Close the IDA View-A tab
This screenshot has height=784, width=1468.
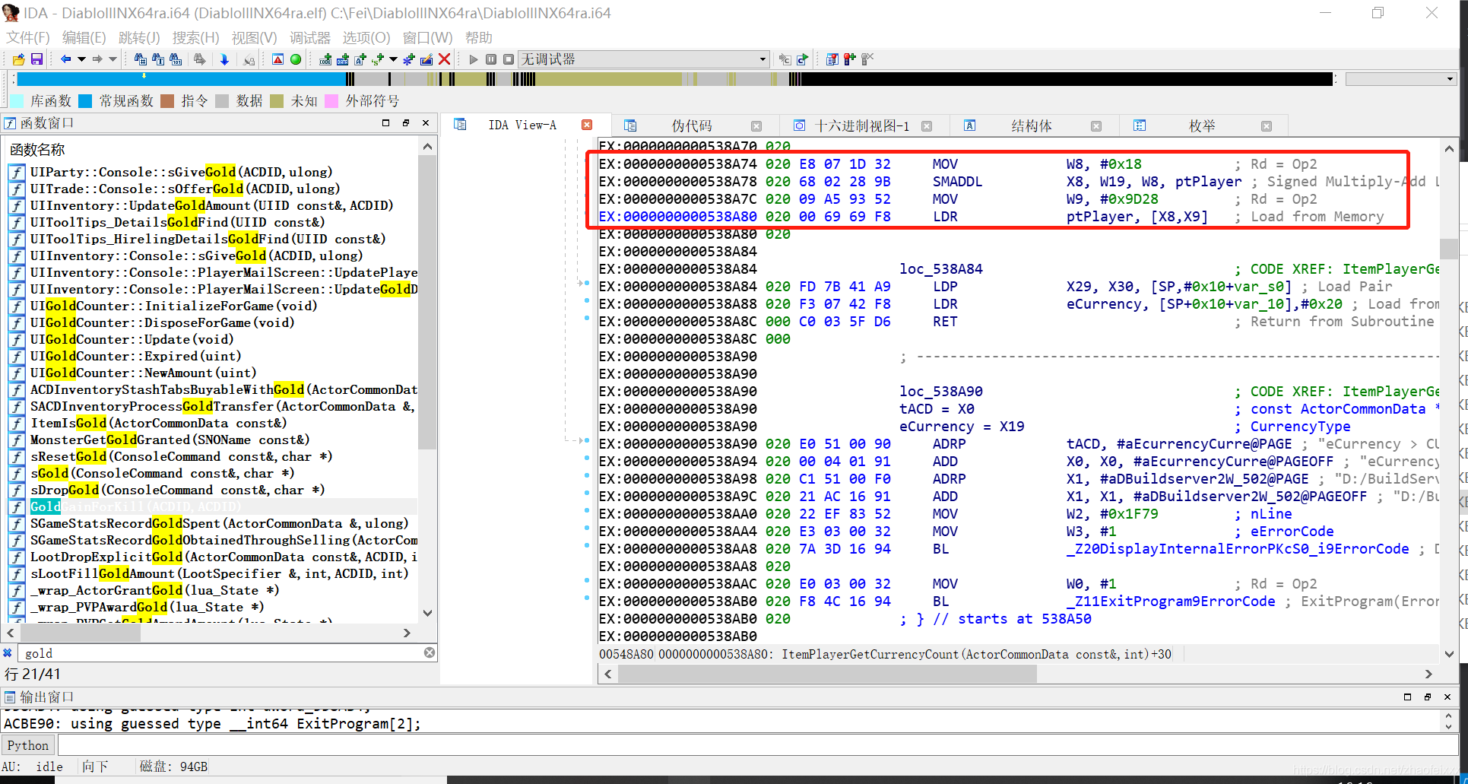(x=587, y=125)
